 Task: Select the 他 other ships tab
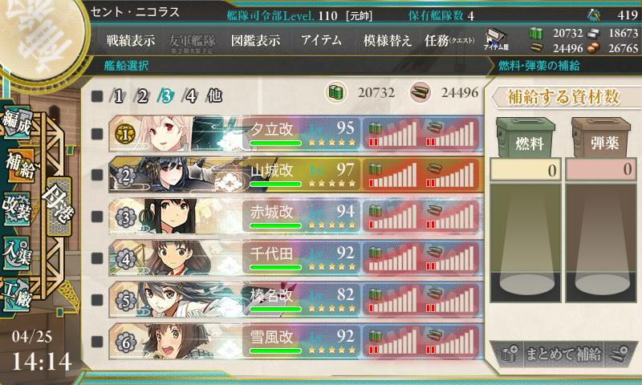click(214, 95)
